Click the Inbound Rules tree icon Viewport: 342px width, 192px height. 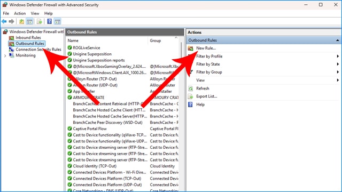point(11,38)
